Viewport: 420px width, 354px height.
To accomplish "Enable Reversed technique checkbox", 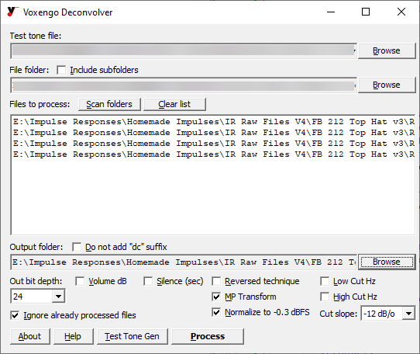I will [216, 281].
